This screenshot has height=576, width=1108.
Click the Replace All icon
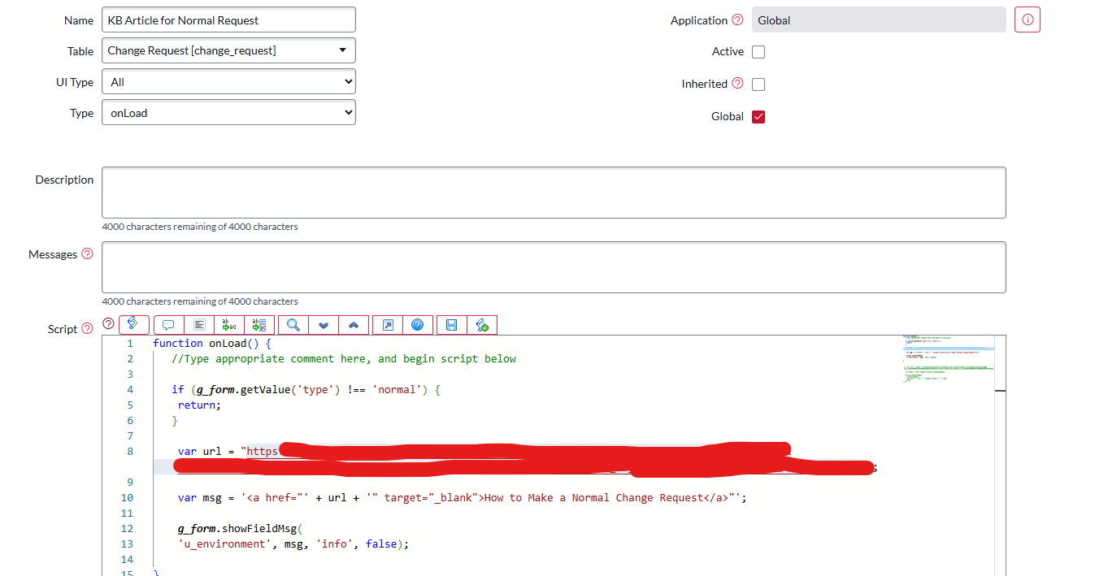click(x=259, y=325)
